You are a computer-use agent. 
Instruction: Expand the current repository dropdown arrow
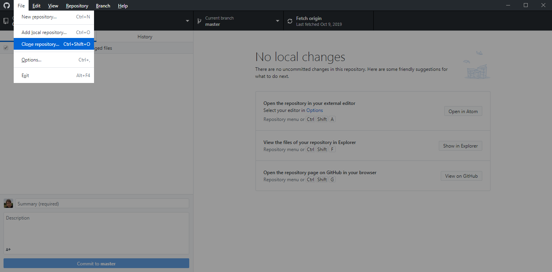click(x=187, y=21)
